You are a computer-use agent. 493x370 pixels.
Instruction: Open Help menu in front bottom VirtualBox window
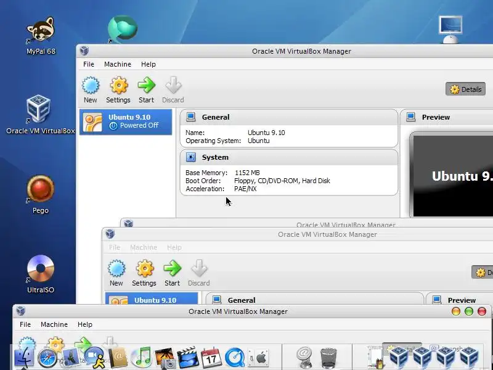click(x=85, y=324)
